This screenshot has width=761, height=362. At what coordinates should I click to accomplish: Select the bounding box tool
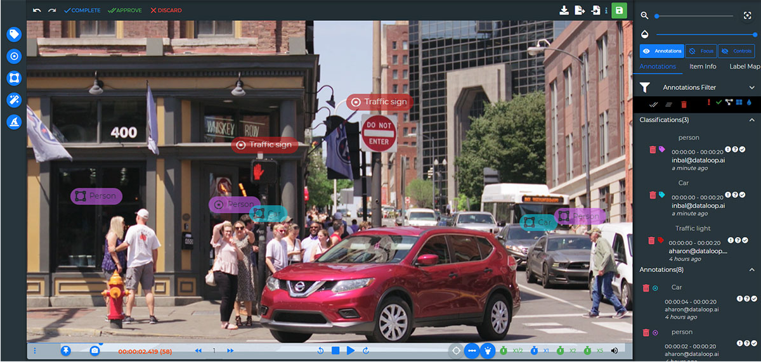pyautogui.click(x=14, y=78)
